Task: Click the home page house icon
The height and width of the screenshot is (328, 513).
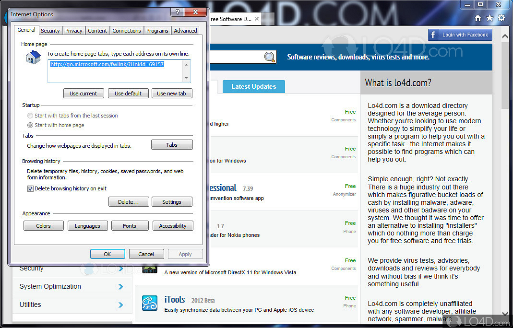Action: point(34,58)
